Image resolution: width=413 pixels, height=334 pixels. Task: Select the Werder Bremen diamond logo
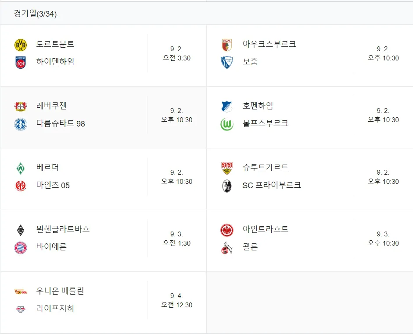click(x=21, y=168)
